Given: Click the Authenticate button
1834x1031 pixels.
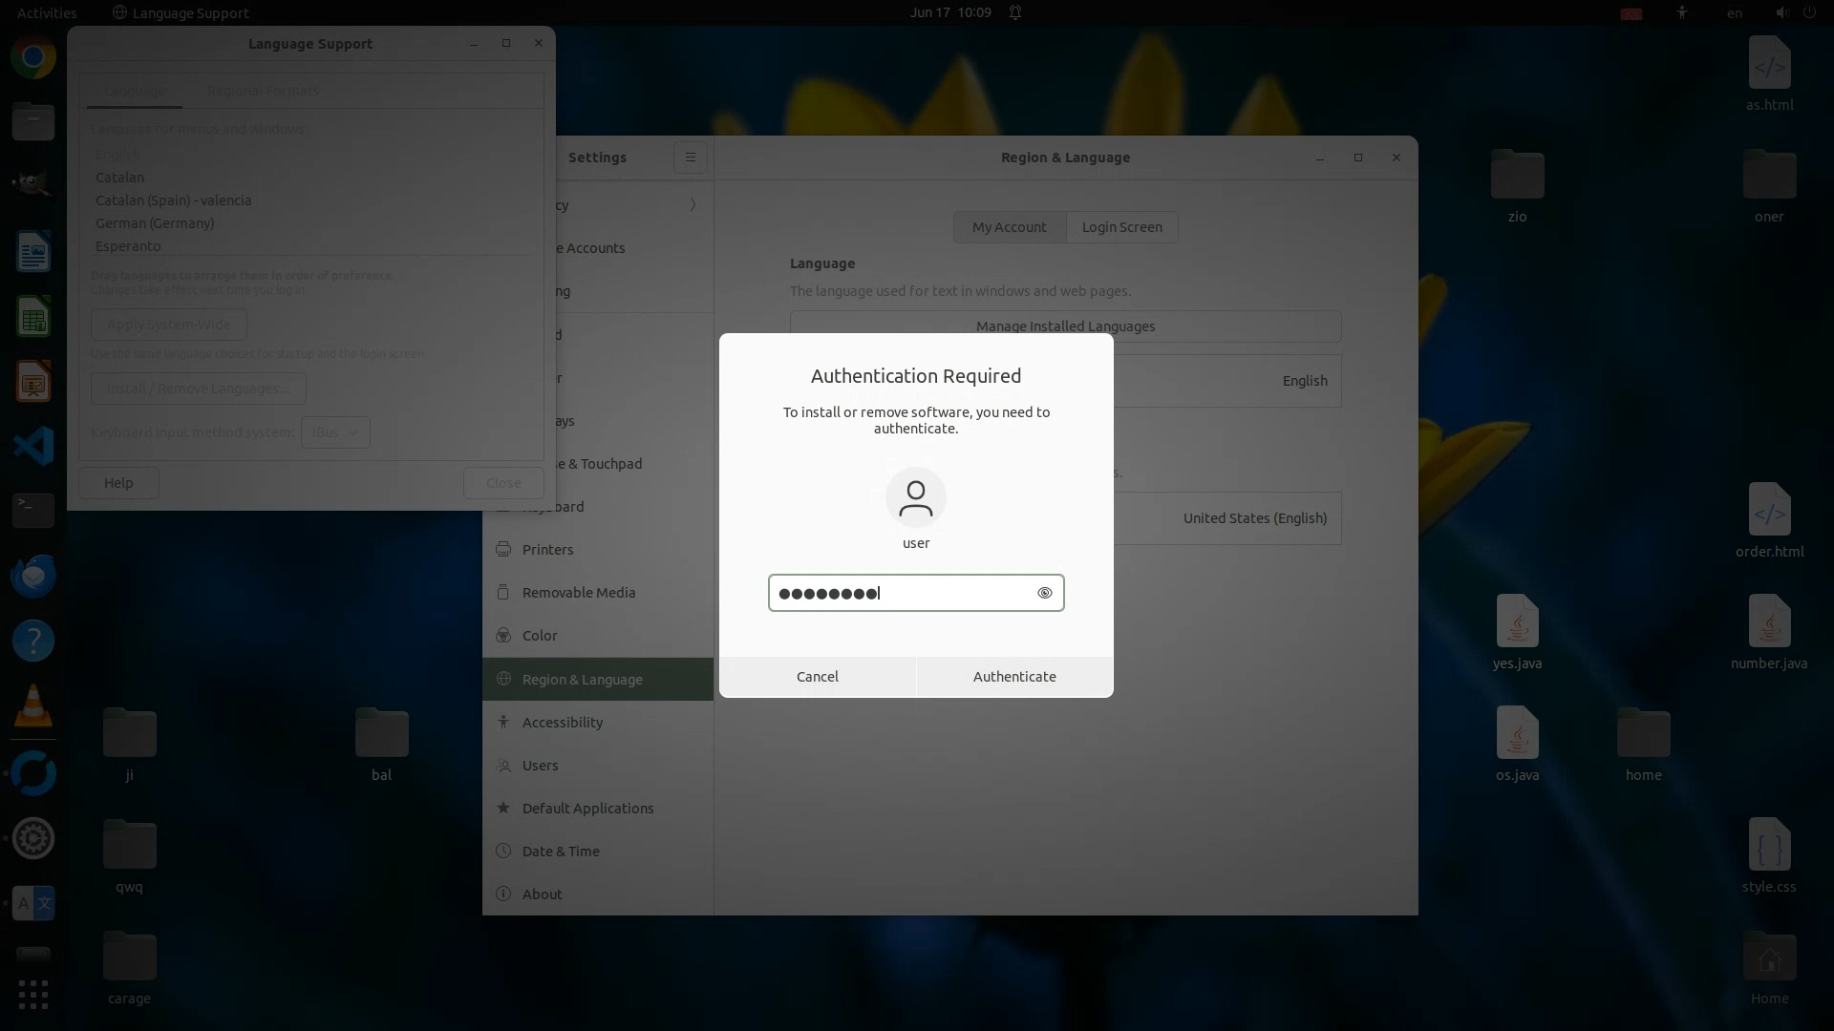Looking at the screenshot, I should click(1013, 677).
